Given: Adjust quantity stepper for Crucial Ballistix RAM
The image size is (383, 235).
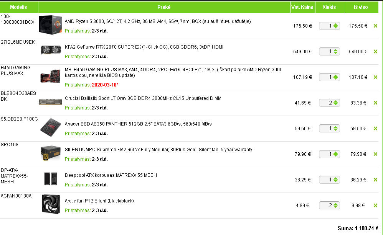Looking at the screenshot, I should (x=336, y=103).
